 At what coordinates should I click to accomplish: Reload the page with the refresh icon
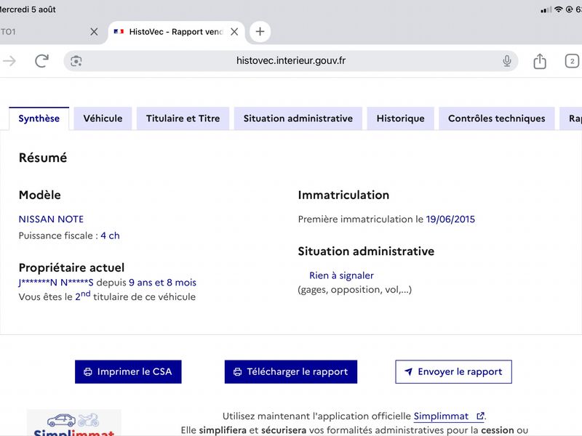(x=41, y=61)
